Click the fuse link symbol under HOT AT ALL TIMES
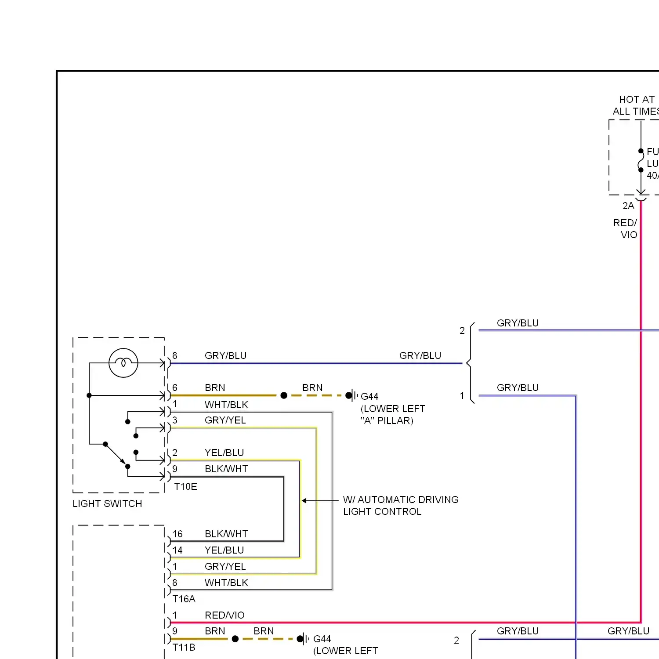 tap(641, 160)
